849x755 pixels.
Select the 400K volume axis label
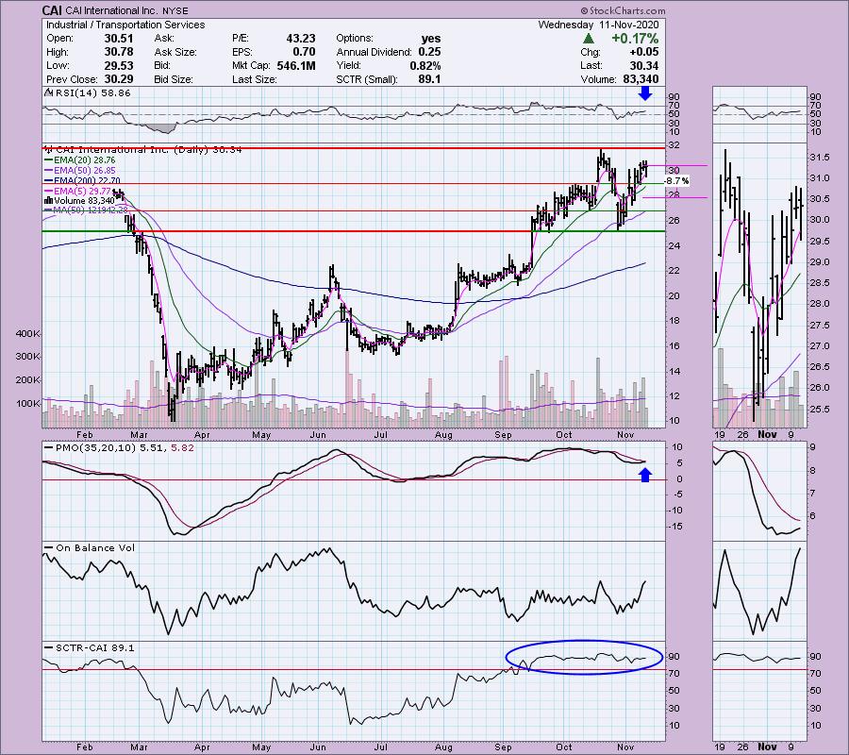point(28,334)
